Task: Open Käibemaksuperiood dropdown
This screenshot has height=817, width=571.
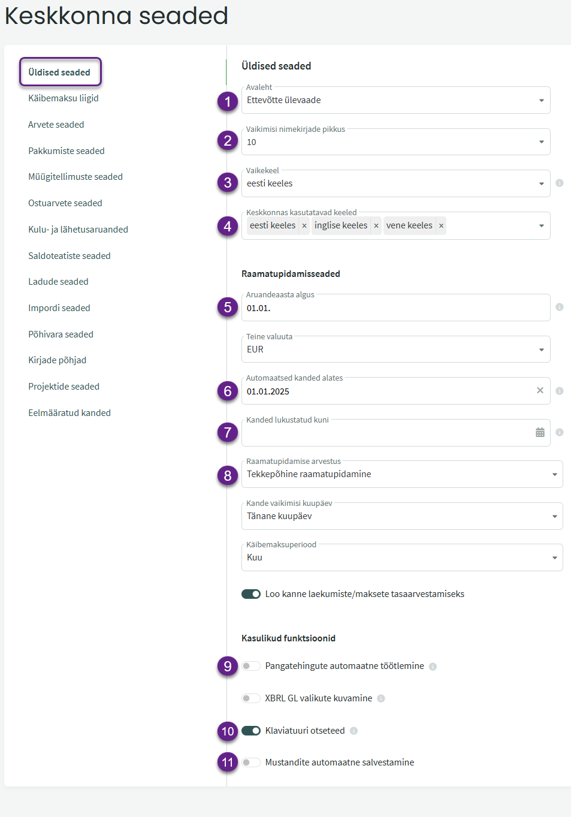Action: 401,557
